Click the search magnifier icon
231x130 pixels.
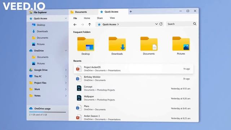point(195,24)
